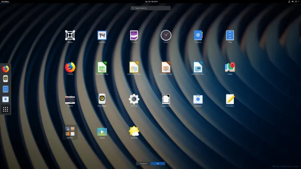Viewport: 301px width, 169px height.
Task: Click the Activities button in top bar
Action: click(x=5, y=1)
